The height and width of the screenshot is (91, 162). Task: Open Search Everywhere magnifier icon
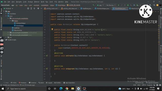pyautogui.click(x=154, y=5)
